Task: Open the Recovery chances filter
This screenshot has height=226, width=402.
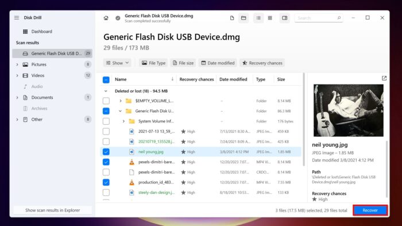Action: click(x=262, y=63)
